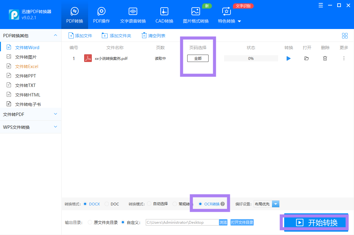This screenshot has width=354, height=235.
Task: Select the CAD转换 tab
Action: click(164, 15)
